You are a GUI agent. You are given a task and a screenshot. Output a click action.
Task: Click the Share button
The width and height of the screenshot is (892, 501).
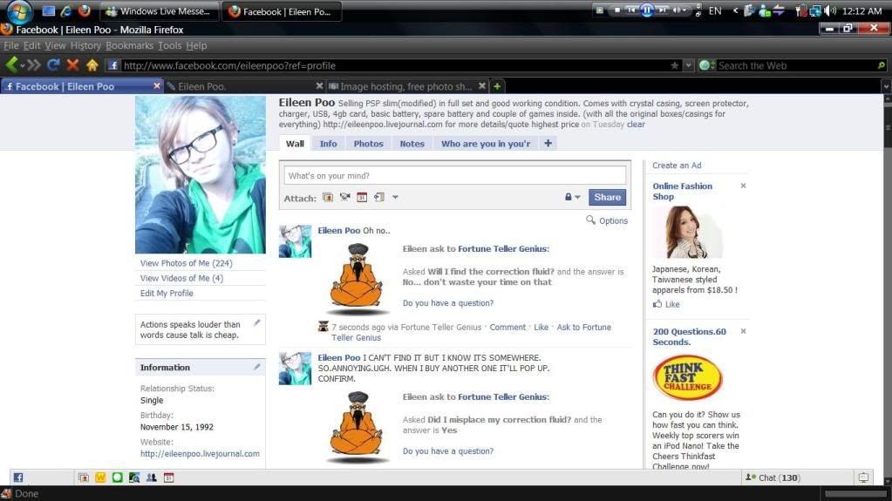(x=607, y=197)
